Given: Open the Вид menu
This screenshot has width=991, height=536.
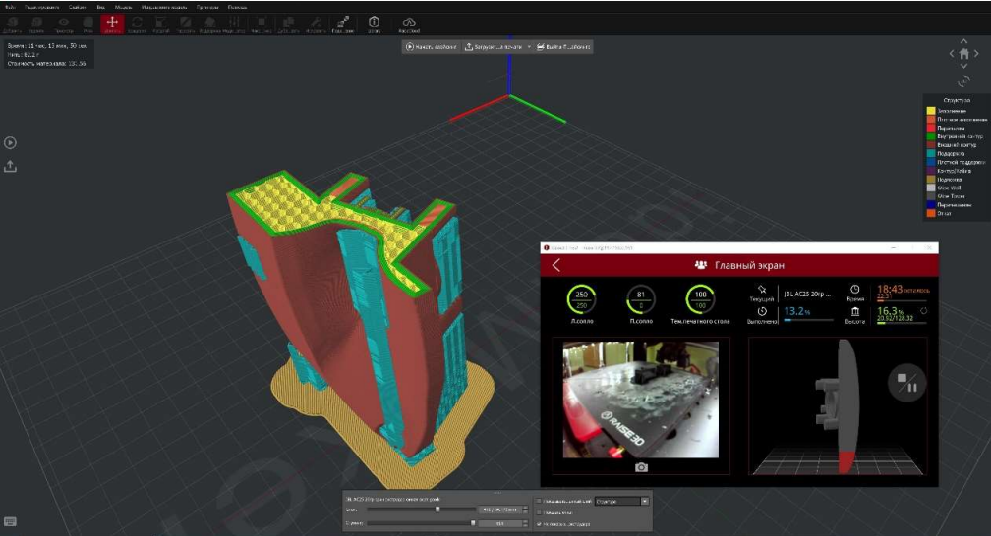Looking at the screenshot, I should [x=100, y=7].
